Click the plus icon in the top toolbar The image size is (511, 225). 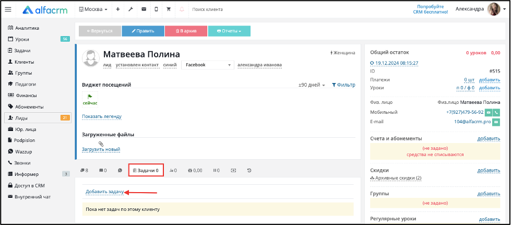[118, 9]
